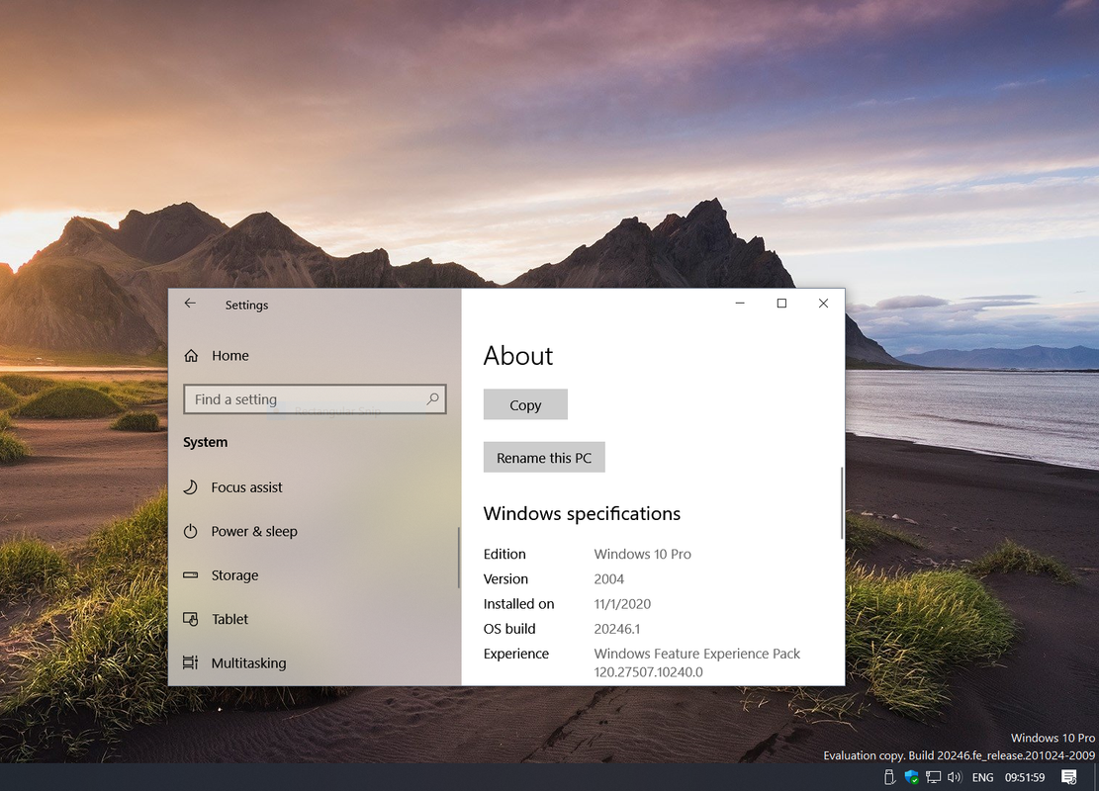Click the sidebar navigation scrollbar
The image size is (1099, 791).
click(x=458, y=558)
